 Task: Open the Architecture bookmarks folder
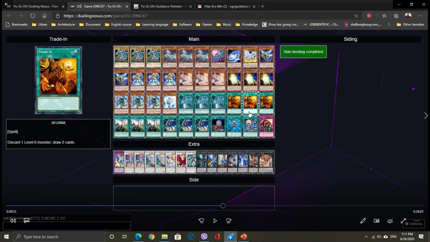click(x=63, y=24)
